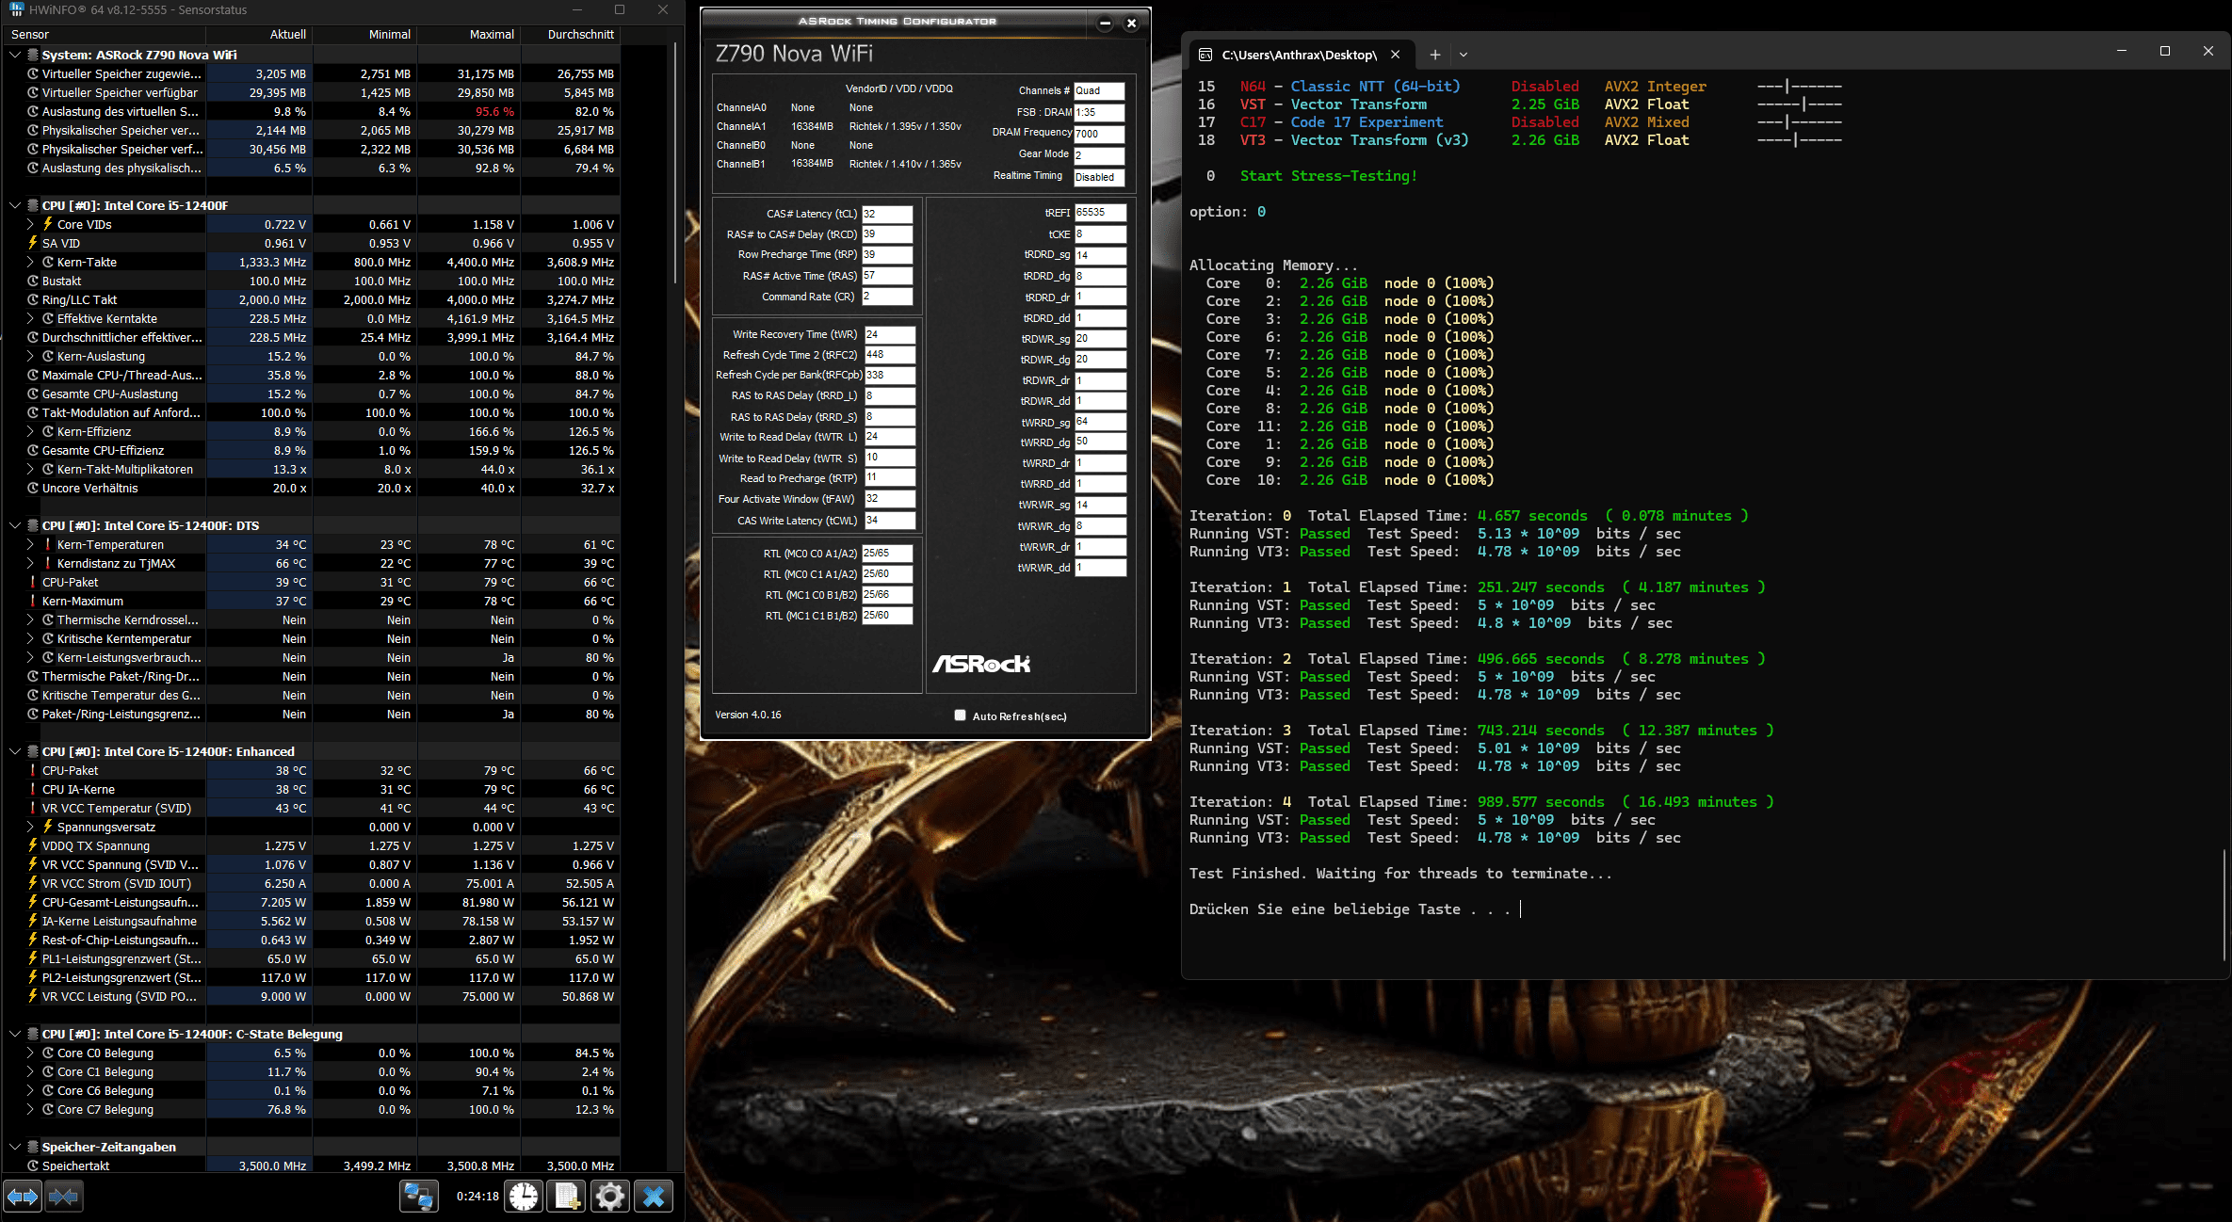Click the RTL MC0 C0 A1/A2 field
The height and width of the screenshot is (1222, 2232).
tap(887, 554)
